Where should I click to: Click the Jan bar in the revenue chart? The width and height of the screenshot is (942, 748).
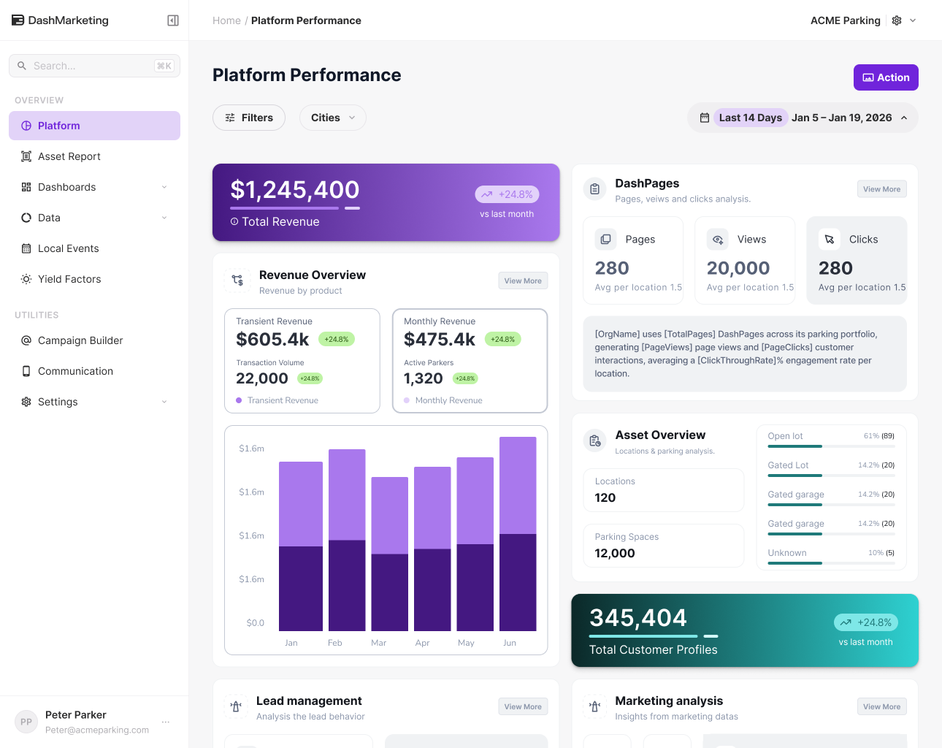(x=301, y=546)
